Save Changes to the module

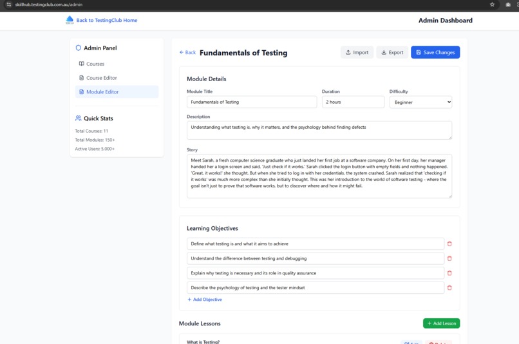[x=435, y=52]
